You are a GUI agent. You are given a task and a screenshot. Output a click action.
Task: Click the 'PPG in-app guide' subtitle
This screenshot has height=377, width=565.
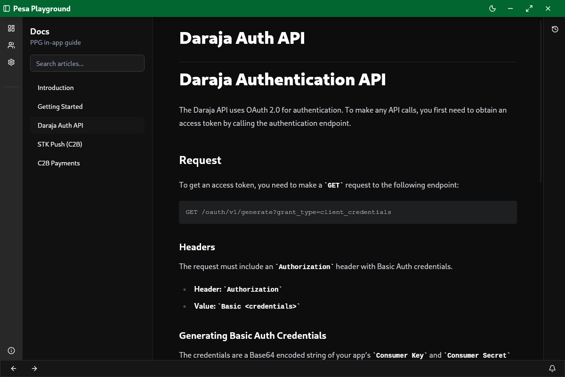tap(56, 42)
